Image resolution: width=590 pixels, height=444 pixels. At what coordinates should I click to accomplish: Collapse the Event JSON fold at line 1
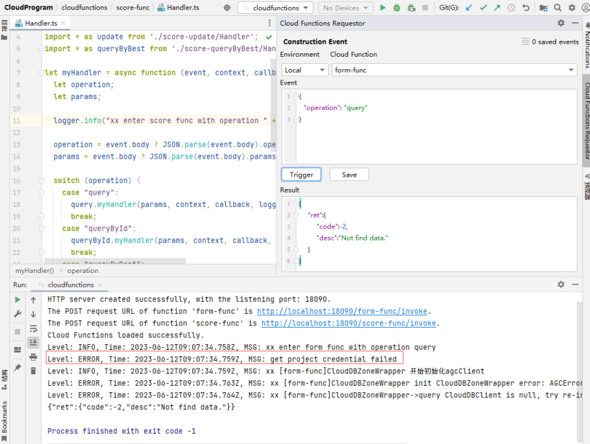tap(296, 96)
